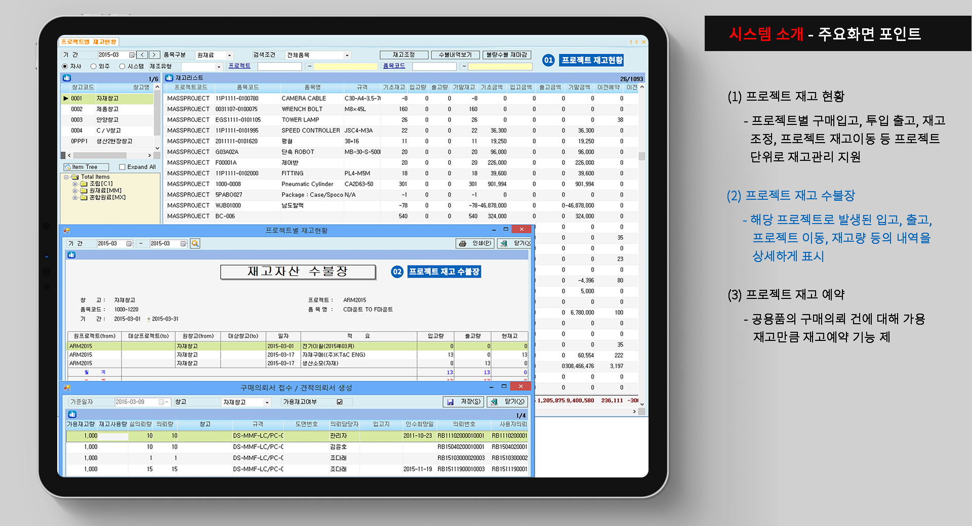The height and width of the screenshot is (526, 972).
Task: Select ledger row 생산소모(자재)
Action: coord(298,364)
